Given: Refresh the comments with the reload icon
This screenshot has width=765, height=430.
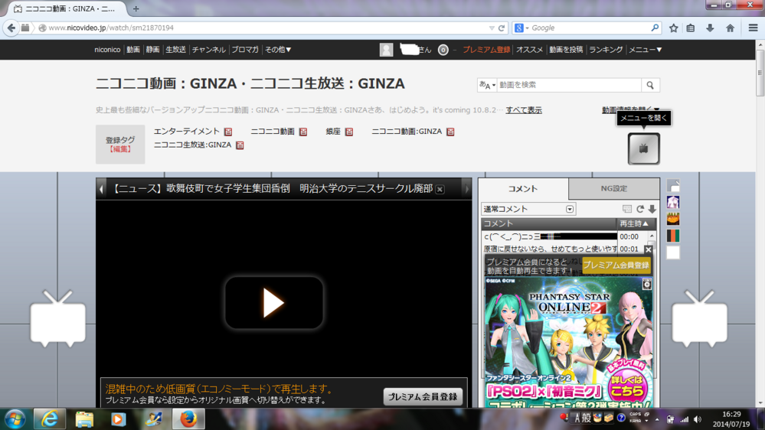Looking at the screenshot, I should click(640, 209).
